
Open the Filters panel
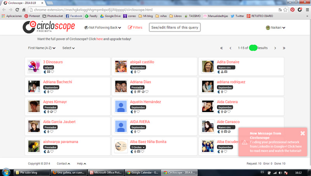coord(135,28)
